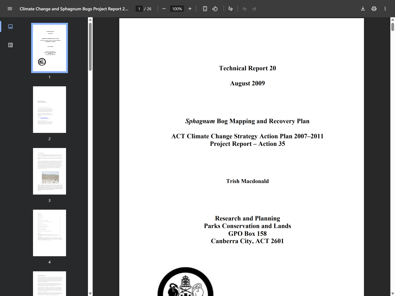This screenshot has width=395, height=296.
Task: Click the "Parks Conservation and Lands" line
Action: [247, 226]
